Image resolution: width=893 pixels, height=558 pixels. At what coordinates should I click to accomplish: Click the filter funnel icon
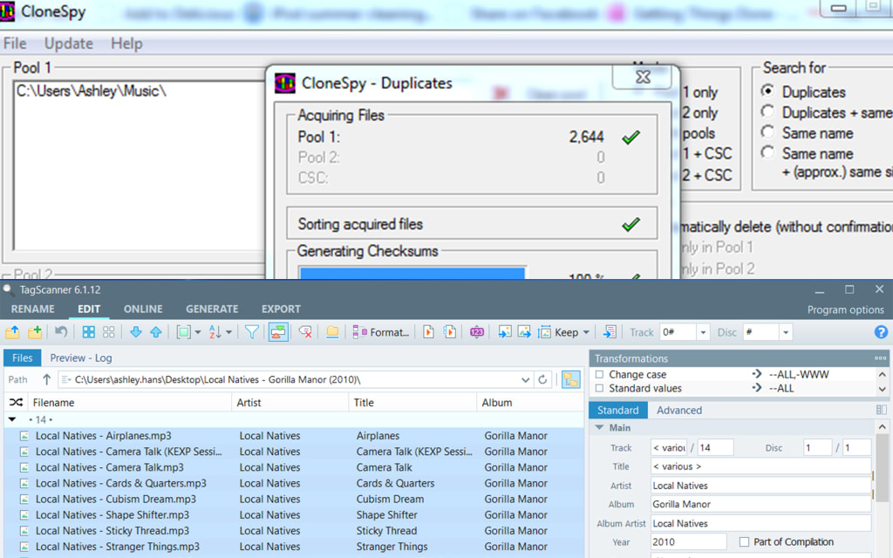252,332
